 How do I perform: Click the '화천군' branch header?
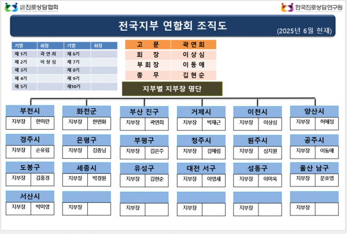pyautogui.click(x=87, y=111)
